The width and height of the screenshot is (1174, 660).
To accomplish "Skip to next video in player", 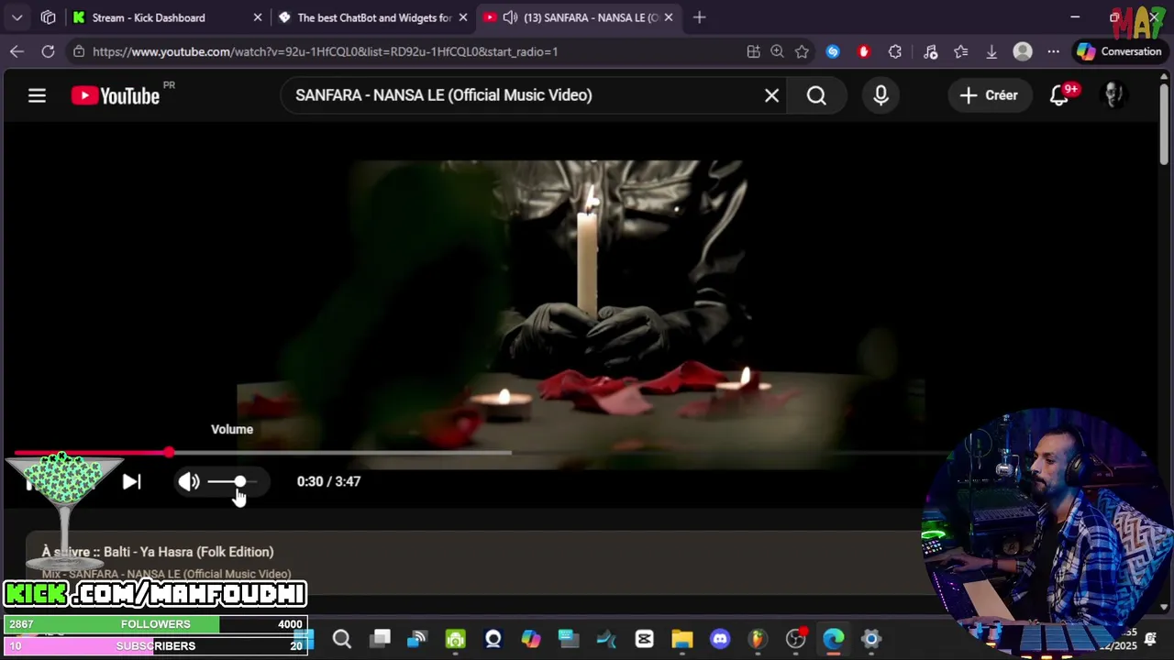I will (132, 481).
